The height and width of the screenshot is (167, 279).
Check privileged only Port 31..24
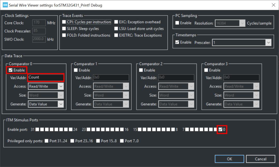47,141
